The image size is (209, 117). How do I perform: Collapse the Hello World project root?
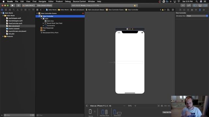pos(1,13)
